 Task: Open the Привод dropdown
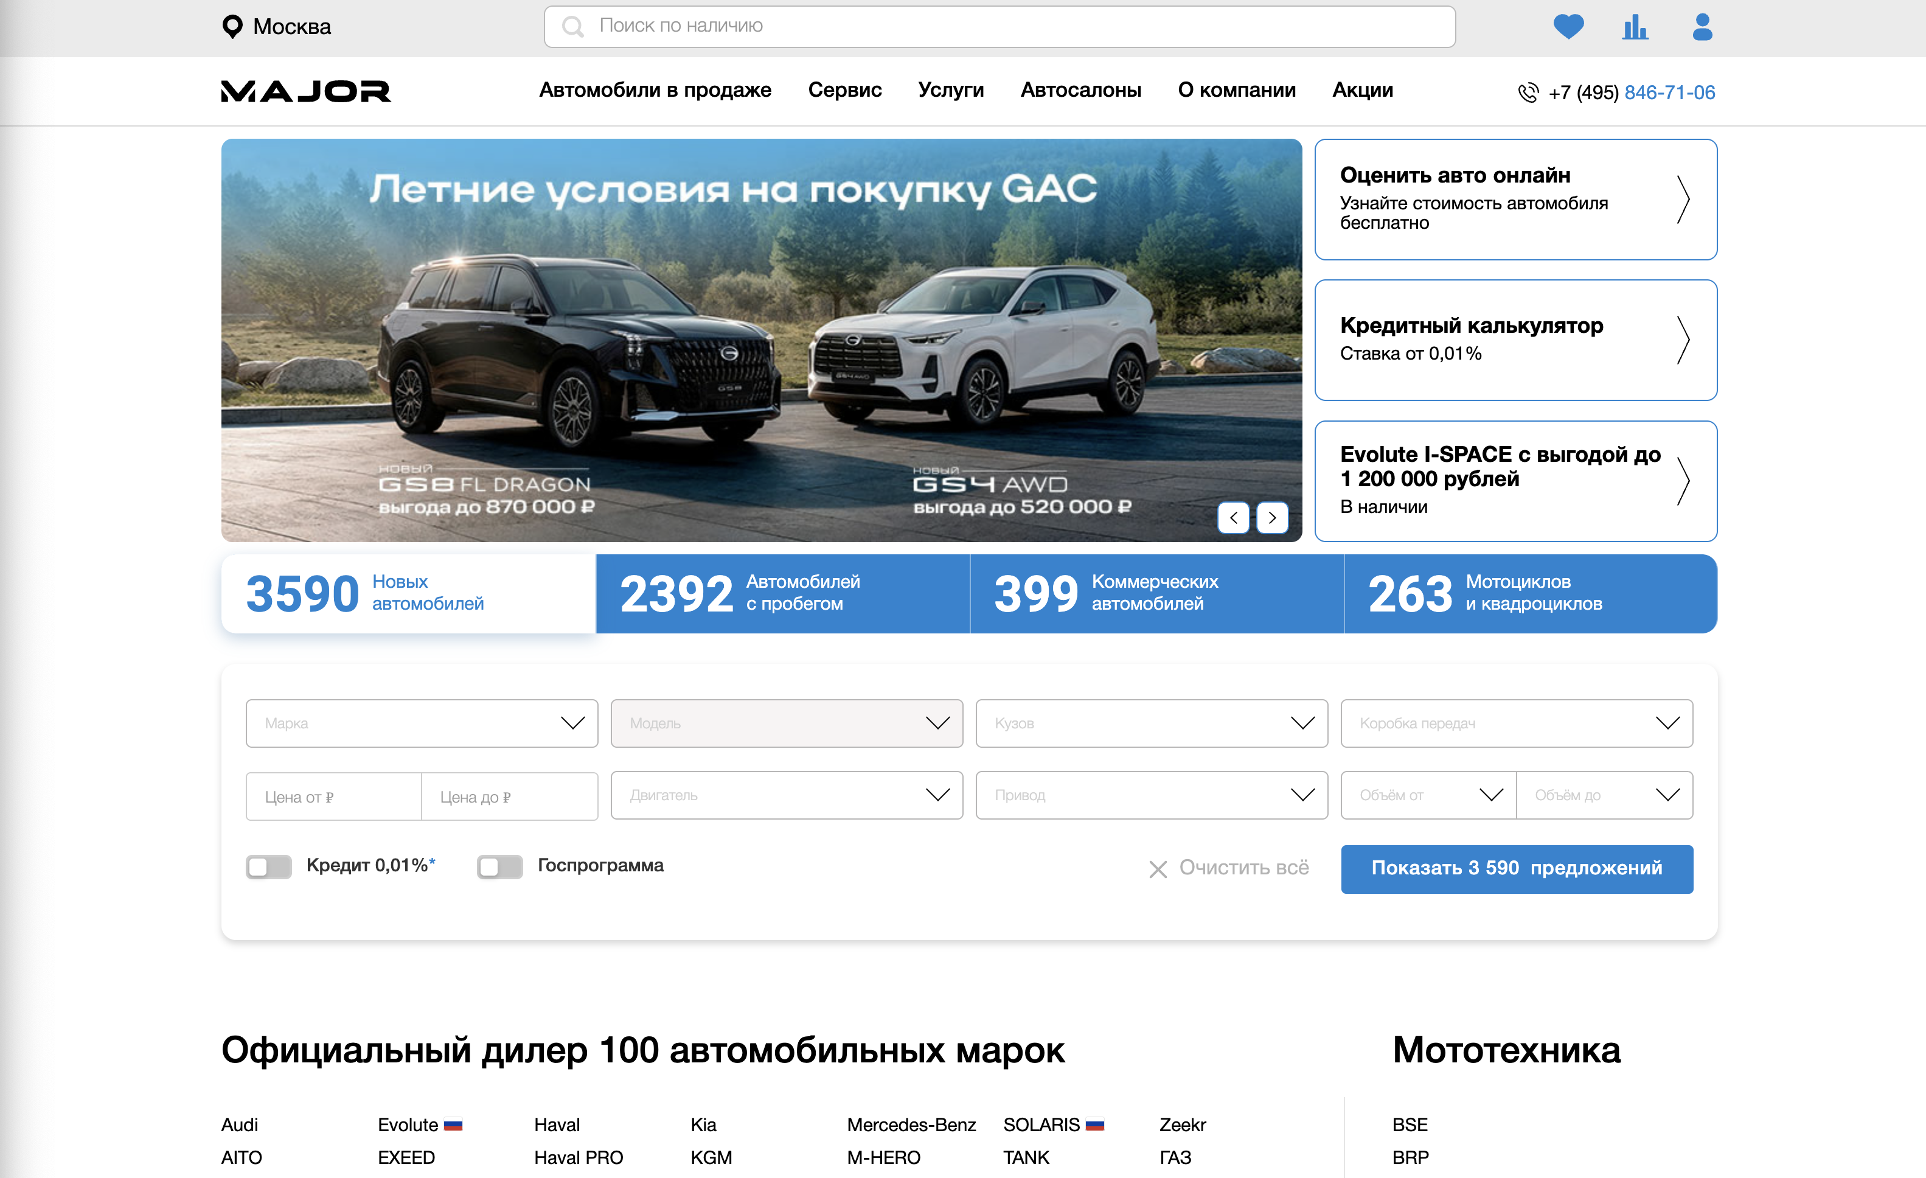[x=1152, y=795]
